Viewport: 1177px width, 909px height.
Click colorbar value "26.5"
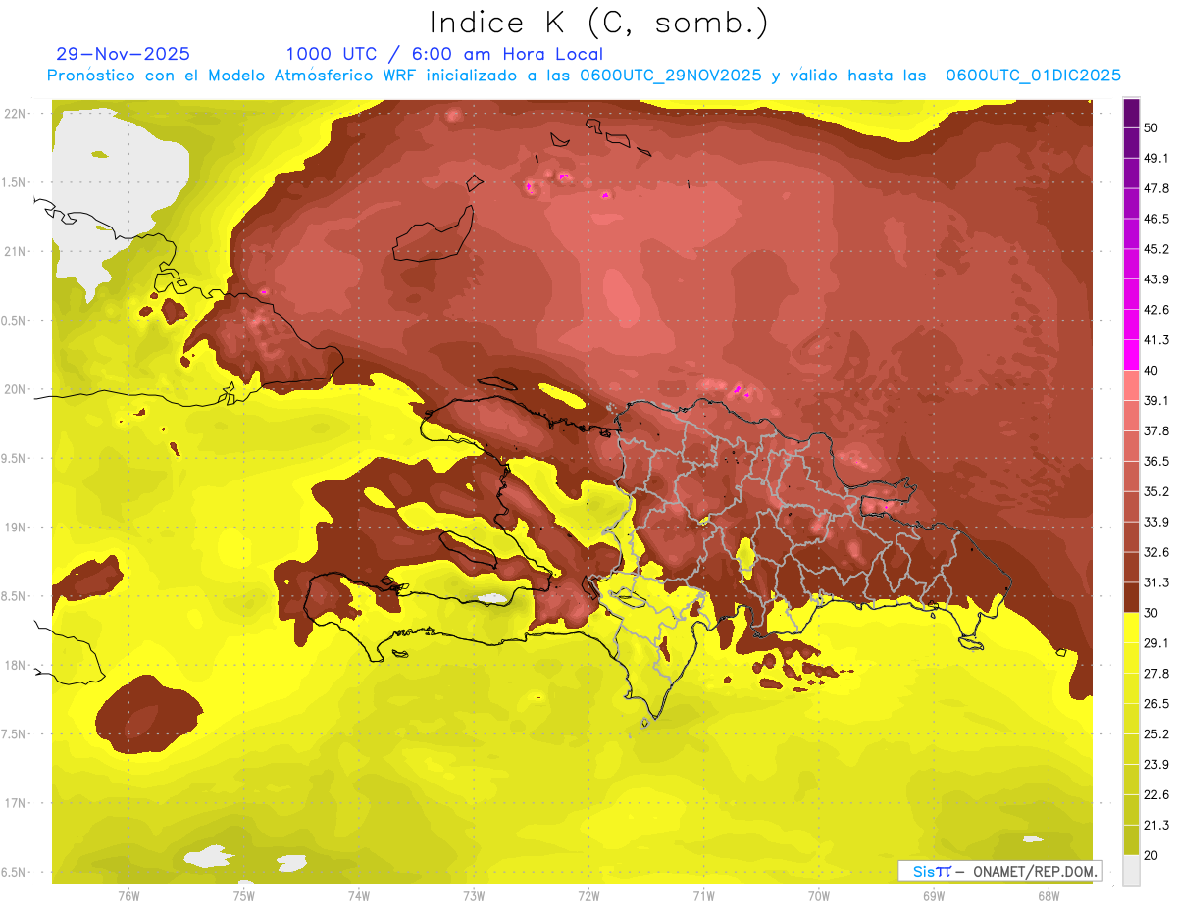point(1156,704)
